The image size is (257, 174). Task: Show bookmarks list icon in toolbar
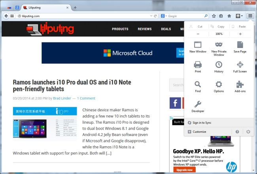[x=221, y=16]
